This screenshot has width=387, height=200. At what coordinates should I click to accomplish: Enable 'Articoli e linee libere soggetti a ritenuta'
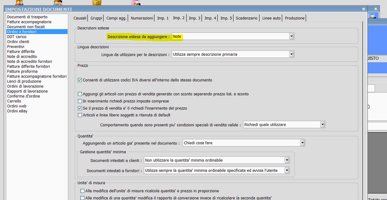[80, 115]
